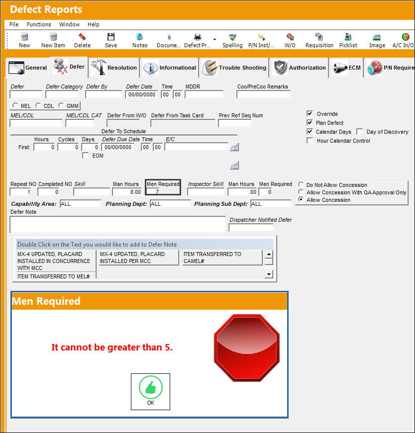Open the Functions menu

coord(39,24)
